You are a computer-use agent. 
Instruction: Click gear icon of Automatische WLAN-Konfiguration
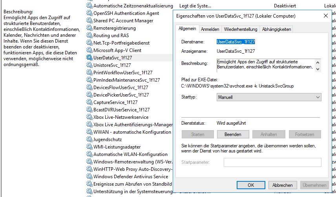(x=89, y=154)
